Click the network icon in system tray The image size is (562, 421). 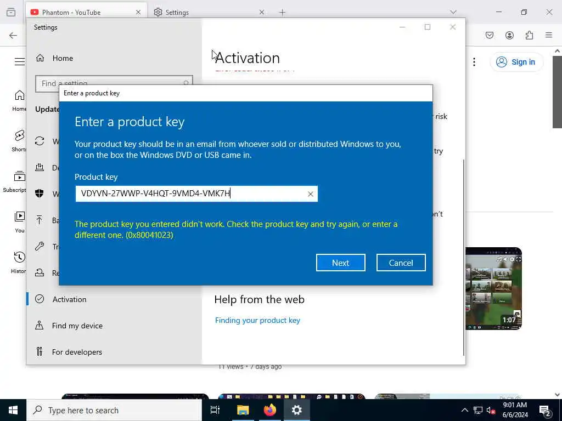478,410
